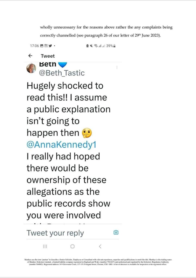View Beth's profile picture thumbnail
The height and width of the screenshot is (278, 196).
[x=32, y=68]
